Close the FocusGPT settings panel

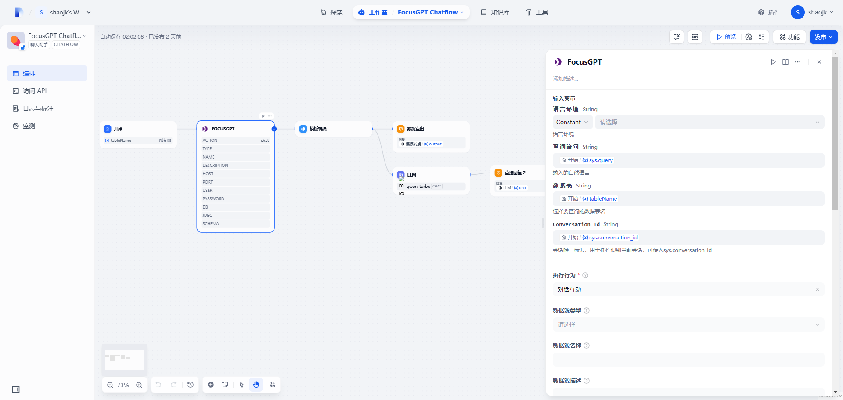coord(819,62)
